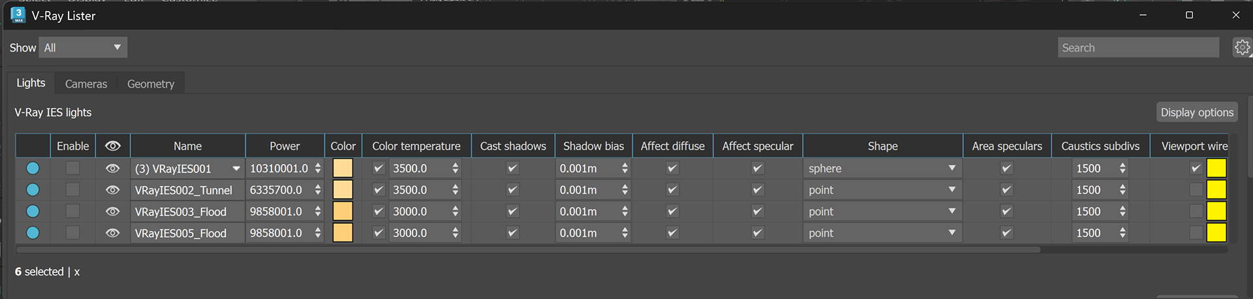Clear selection with the x link
Image resolution: width=1253 pixels, height=299 pixels.
pyautogui.click(x=77, y=272)
